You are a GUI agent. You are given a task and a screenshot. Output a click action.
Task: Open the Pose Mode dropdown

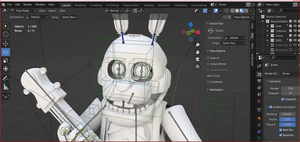click(x=23, y=11)
